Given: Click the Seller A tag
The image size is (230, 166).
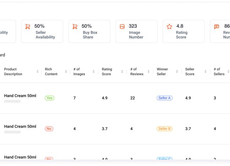Looking at the screenshot, I should pyautogui.click(x=165, y=98).
